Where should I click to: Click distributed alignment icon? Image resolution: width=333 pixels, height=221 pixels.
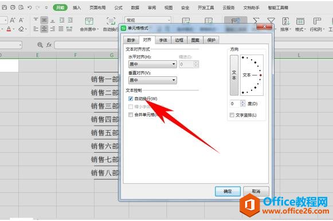(69, 29)
